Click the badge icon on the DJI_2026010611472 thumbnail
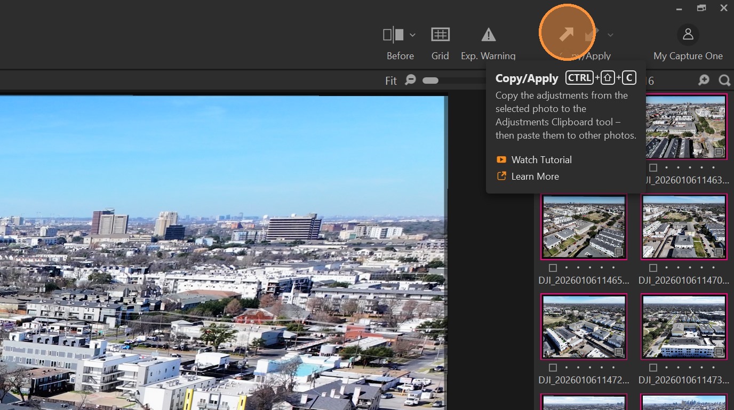This screenshot has height=410, width=734. (x=619, y=352)
